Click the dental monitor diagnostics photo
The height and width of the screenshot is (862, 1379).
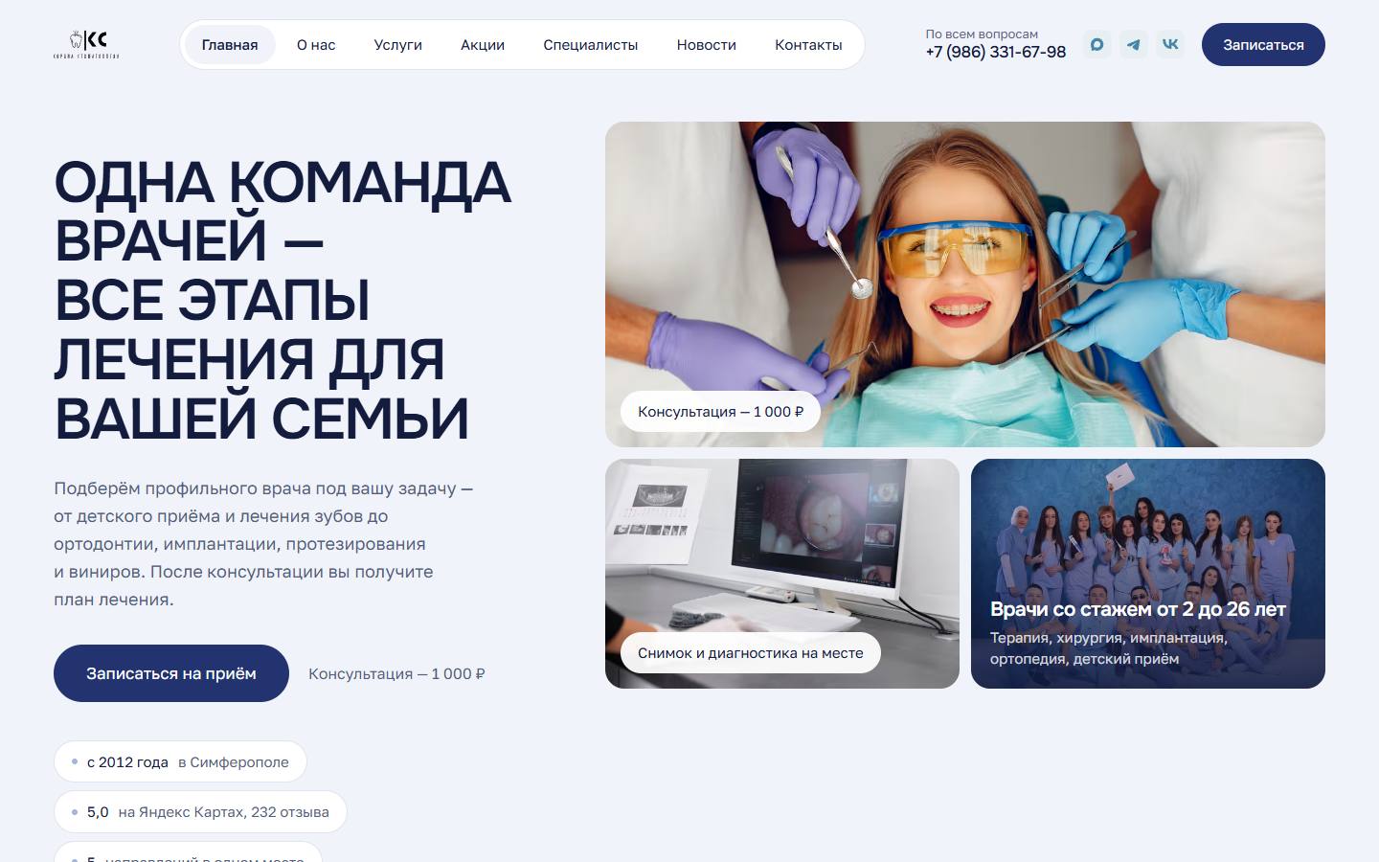tap(782, 574)
